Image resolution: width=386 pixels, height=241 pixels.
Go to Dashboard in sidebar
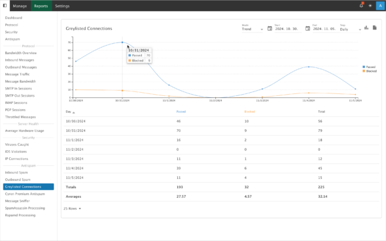[14, 18]
